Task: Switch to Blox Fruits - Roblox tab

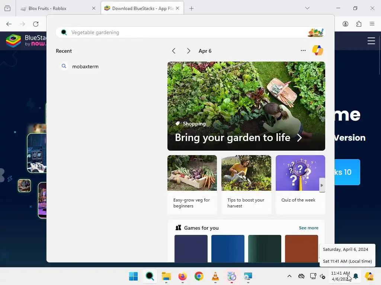Action: pyautogui.click(x=58, y=8)
